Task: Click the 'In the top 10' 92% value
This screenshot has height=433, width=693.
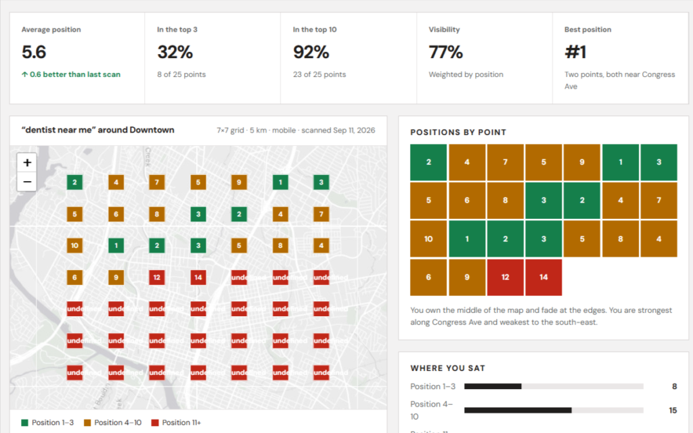Action: 311,52
